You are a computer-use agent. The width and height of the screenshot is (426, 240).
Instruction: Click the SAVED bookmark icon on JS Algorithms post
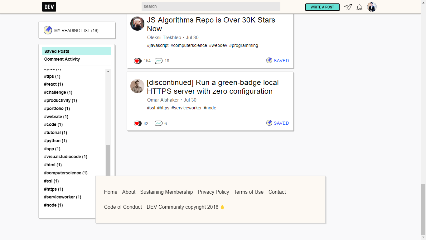pyautogui.click(x=269, y=60)
